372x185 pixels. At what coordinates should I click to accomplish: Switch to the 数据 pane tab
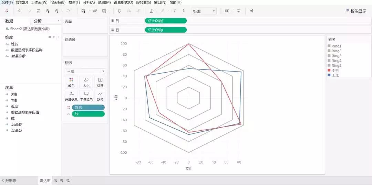pyautogui.click(x=9, y=21)
